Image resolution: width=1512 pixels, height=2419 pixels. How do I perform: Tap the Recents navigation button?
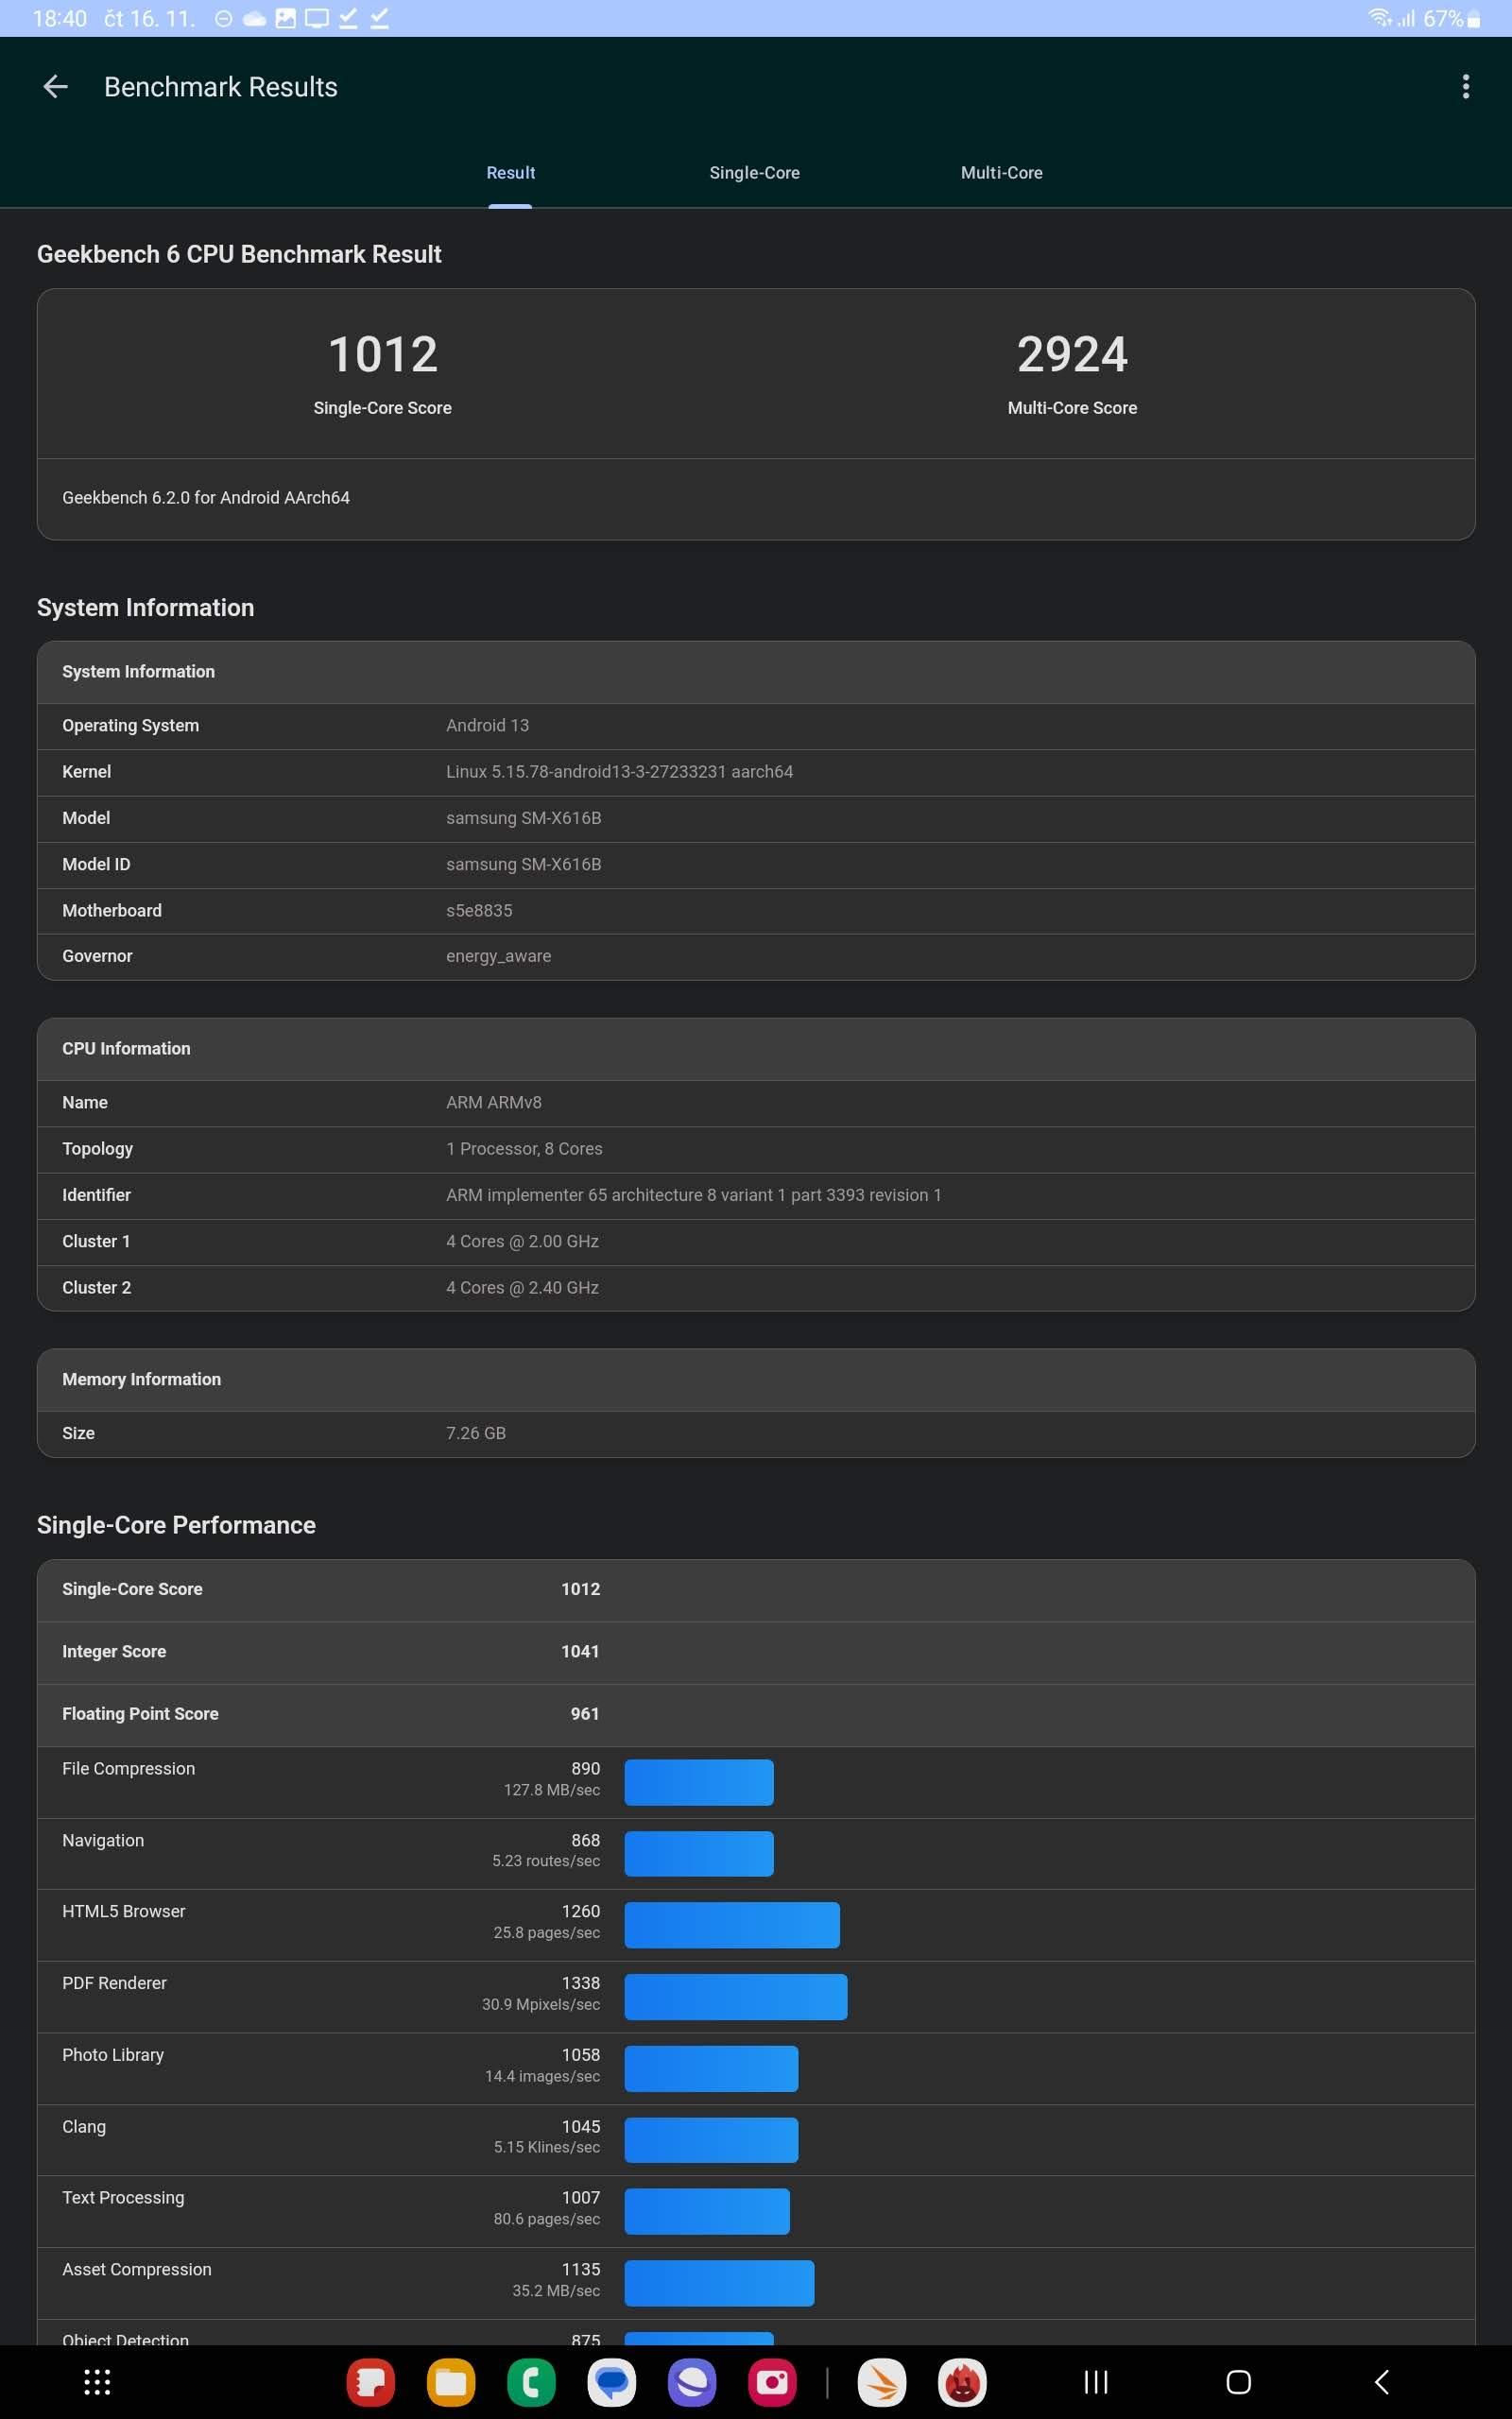tap(1096, 2382)
